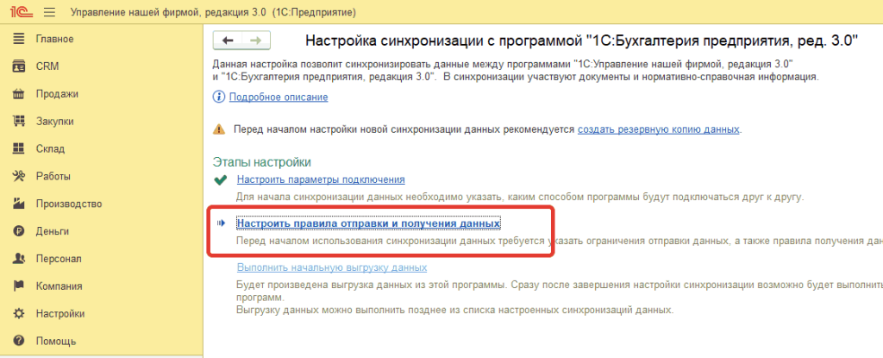883x358 pixels.
Task: Click the info icon beside Подробное описание
Action: pyautogui.click(x=218, y=97)
